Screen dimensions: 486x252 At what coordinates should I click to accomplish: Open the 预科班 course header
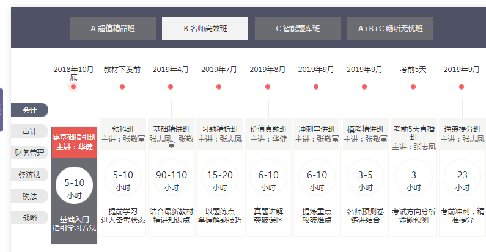tap(123, 134)
